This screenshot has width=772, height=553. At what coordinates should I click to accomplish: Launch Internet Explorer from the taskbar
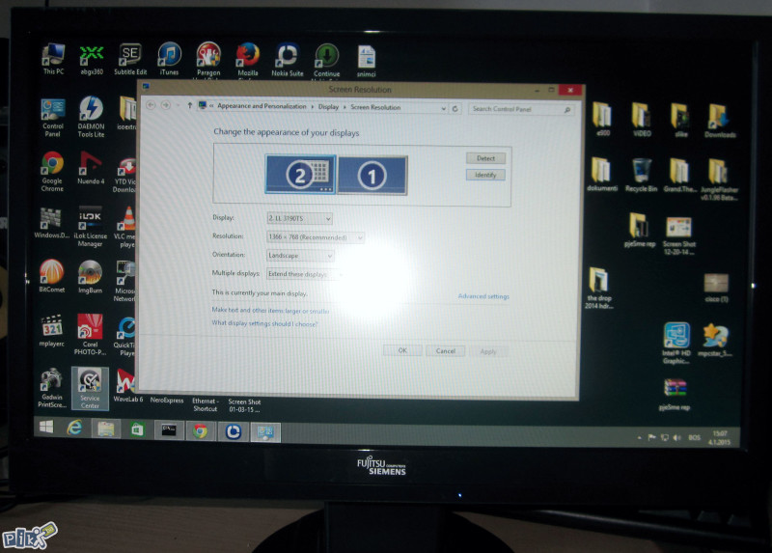coord(75,428)
